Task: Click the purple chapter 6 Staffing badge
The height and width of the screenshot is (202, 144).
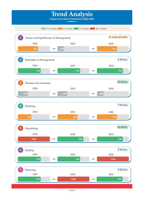Action: [20, 150]
